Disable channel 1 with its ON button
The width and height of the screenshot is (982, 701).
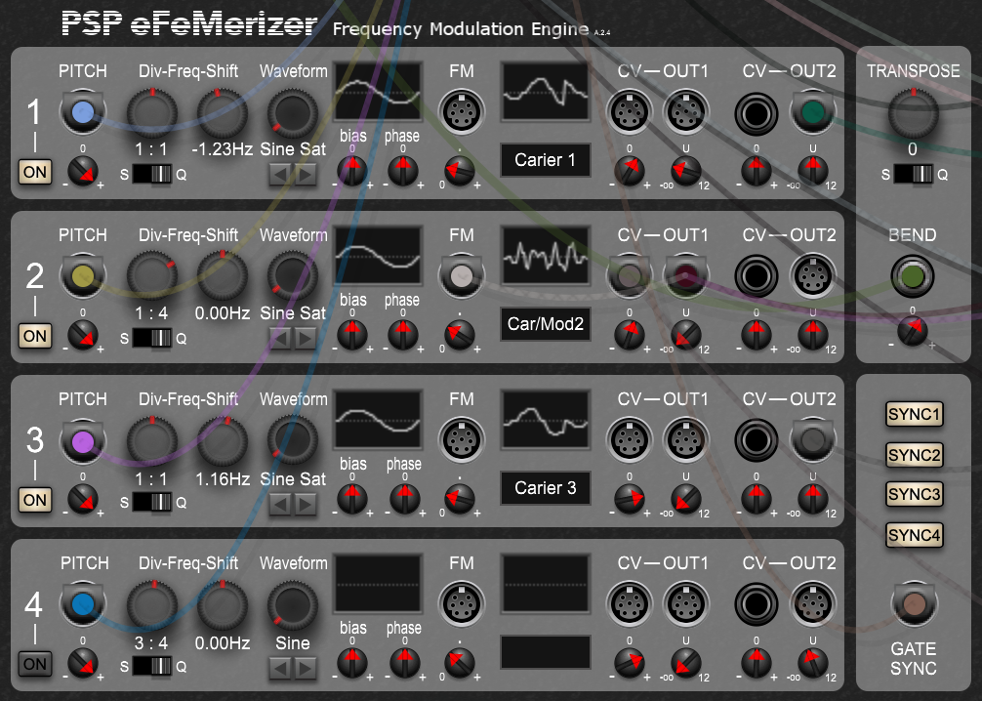(35, 172)
